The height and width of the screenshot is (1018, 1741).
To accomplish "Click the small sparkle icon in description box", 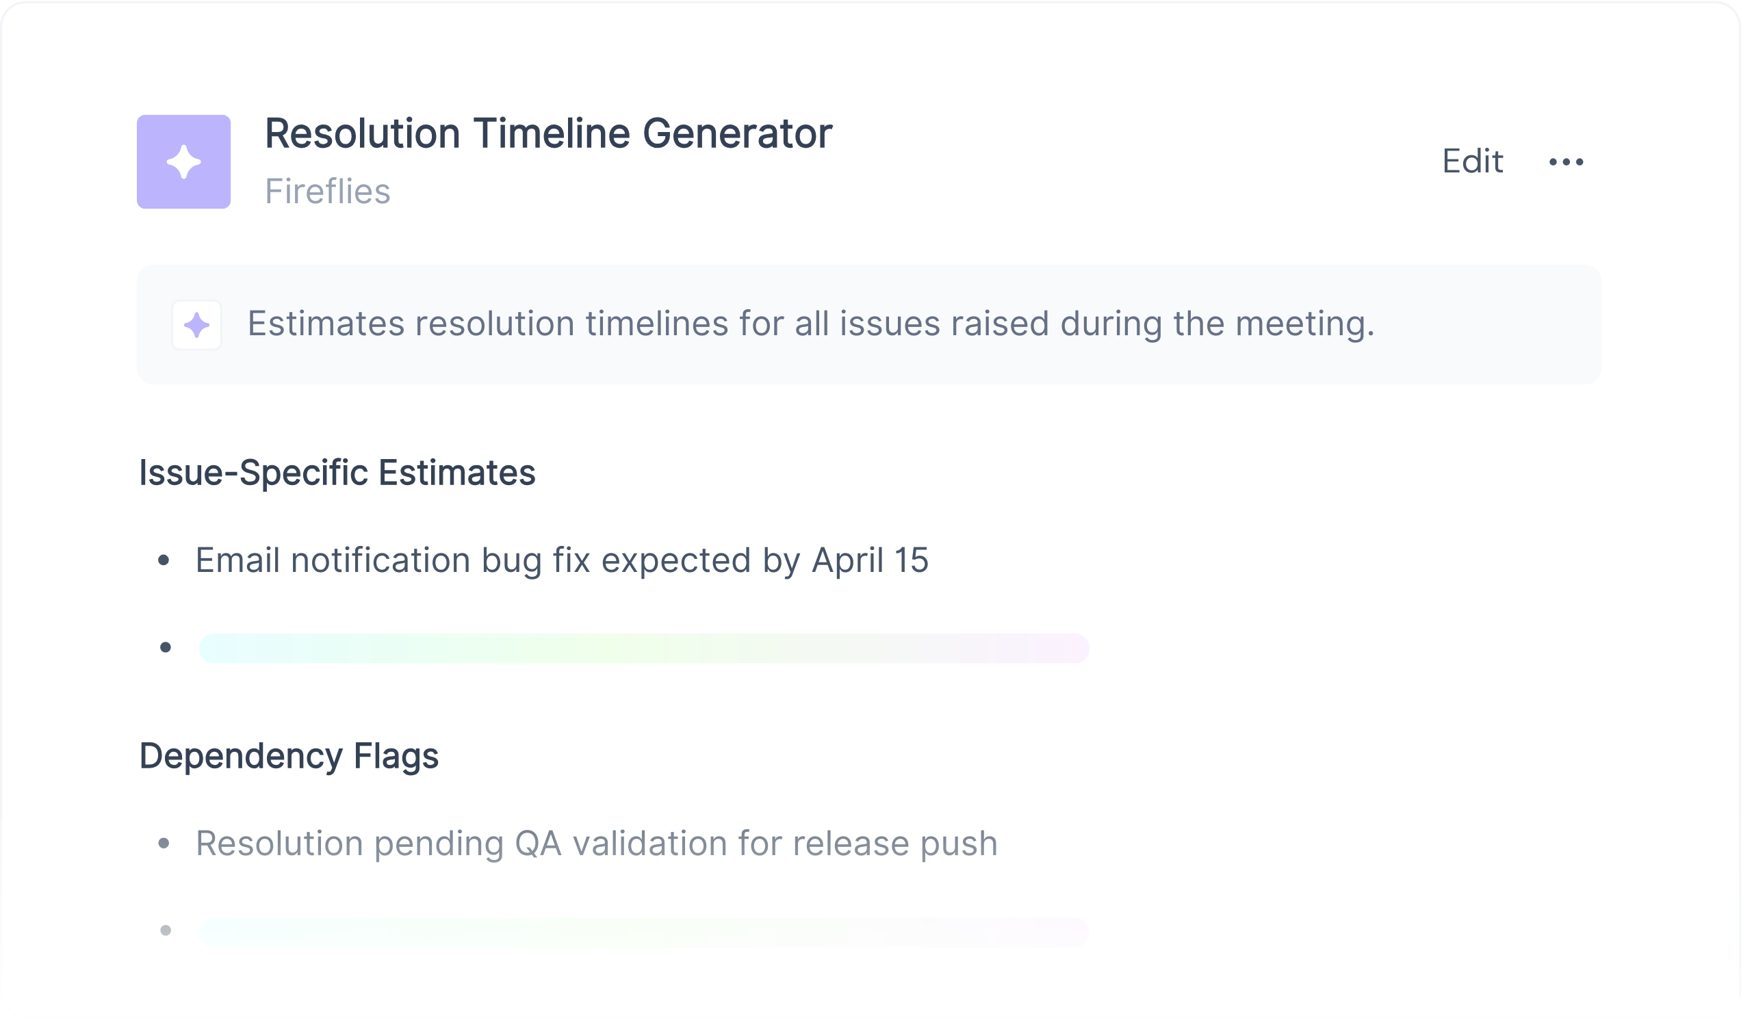I will click(x=196, y=324).
